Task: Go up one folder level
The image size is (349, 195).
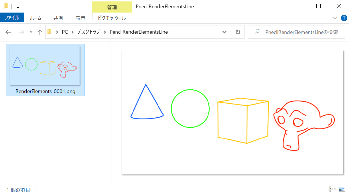Action: click(x=40, y=32)
